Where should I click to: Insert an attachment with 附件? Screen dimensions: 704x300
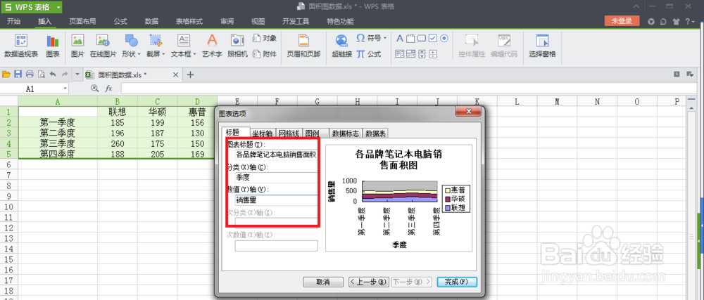(x=265, y=53)
